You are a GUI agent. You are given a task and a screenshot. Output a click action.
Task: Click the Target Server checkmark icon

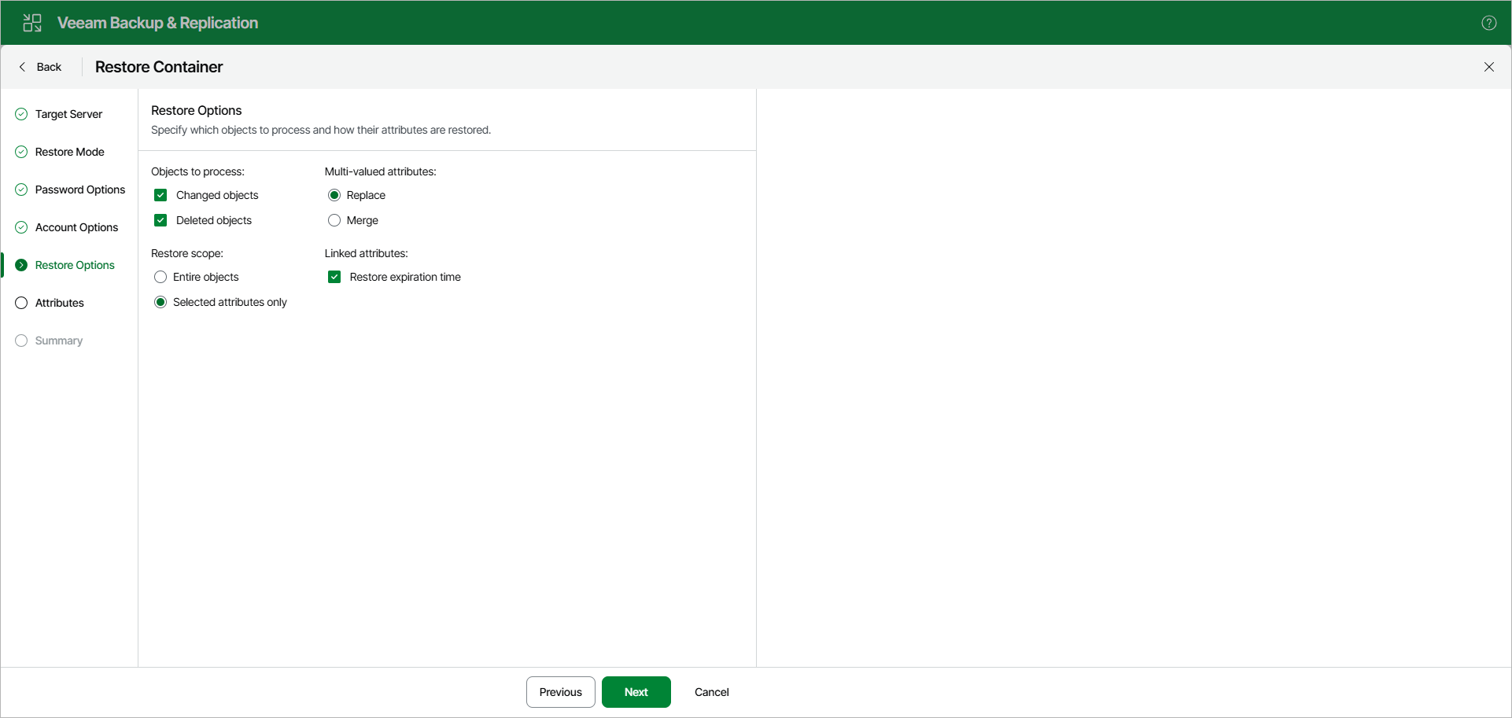tap(21, 114)
